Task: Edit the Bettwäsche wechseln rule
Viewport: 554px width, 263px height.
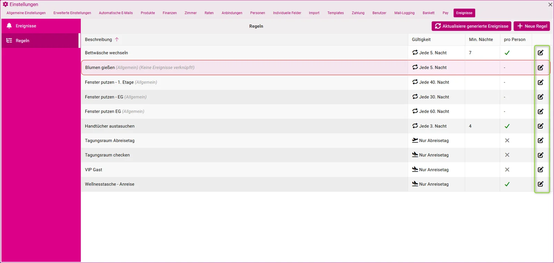Action: click(x=540, y=53)
